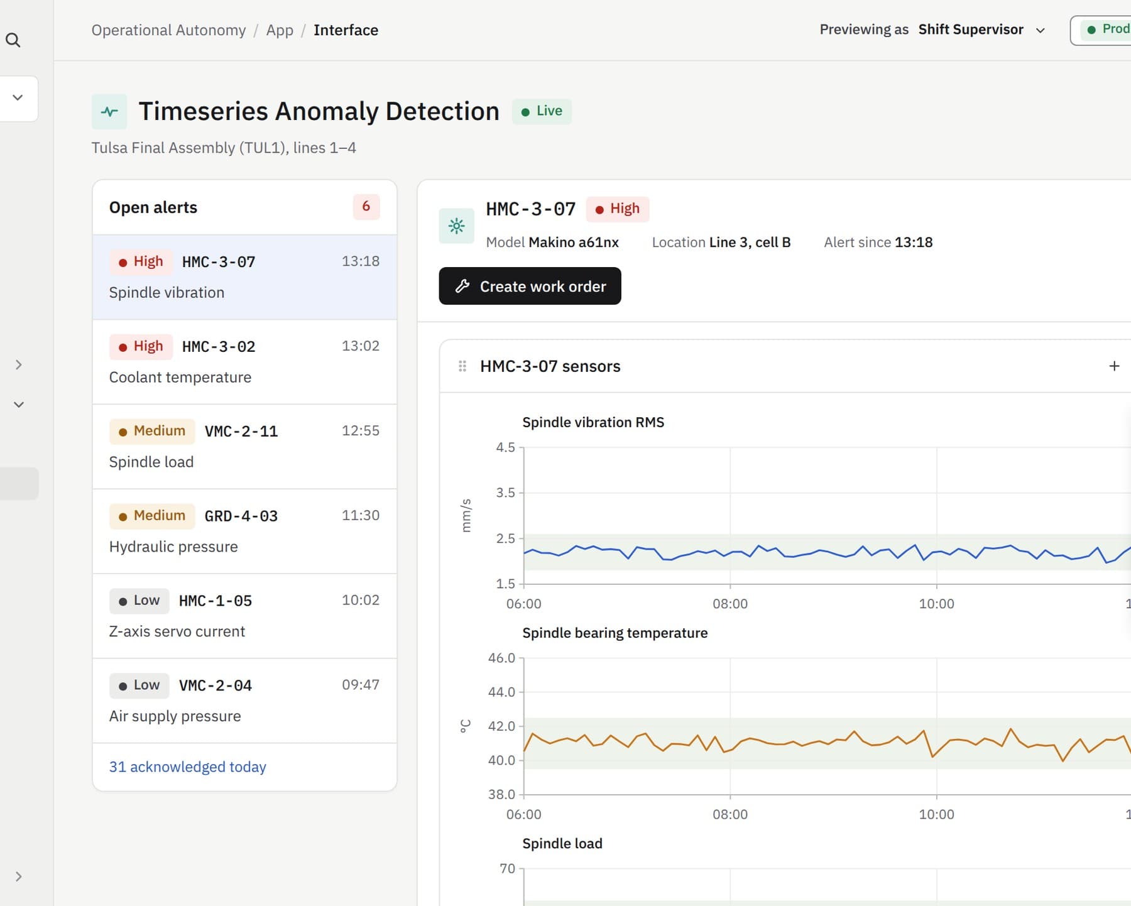The width and height of the screenshot is (1131, 906).
Task: Grab the sensors panel drag handle
Action: point(462,366)
